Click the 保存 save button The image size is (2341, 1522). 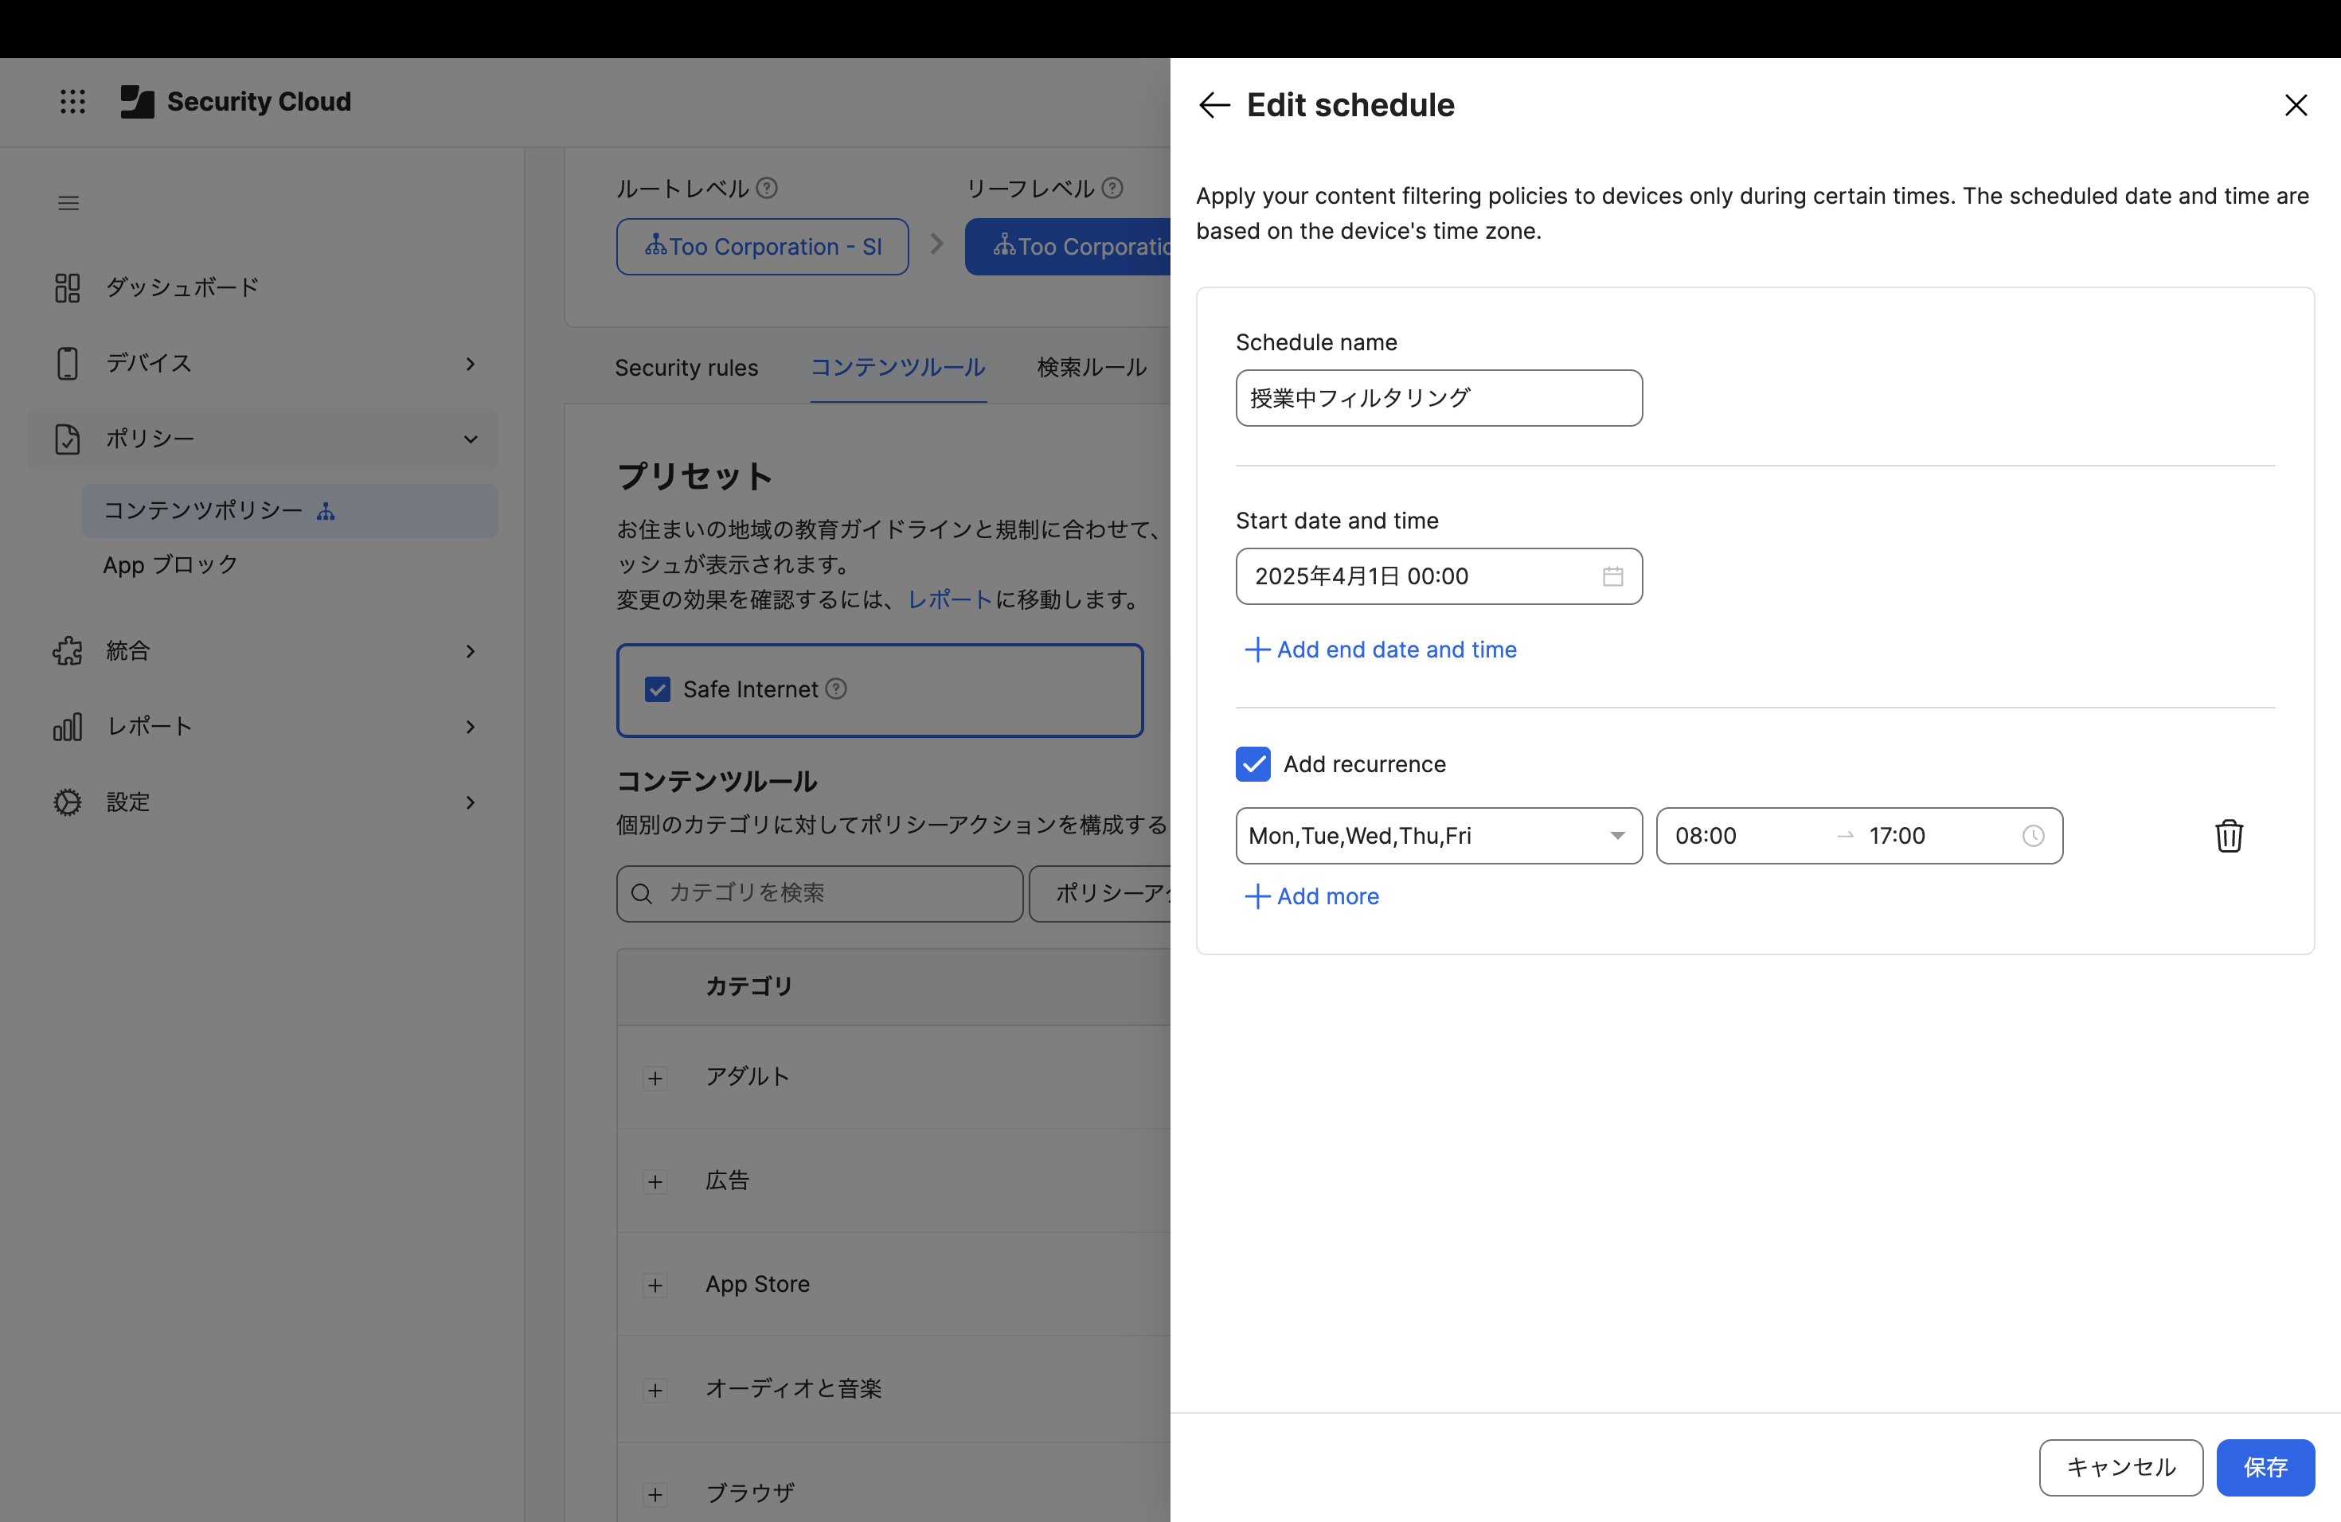point(2265,1467)
